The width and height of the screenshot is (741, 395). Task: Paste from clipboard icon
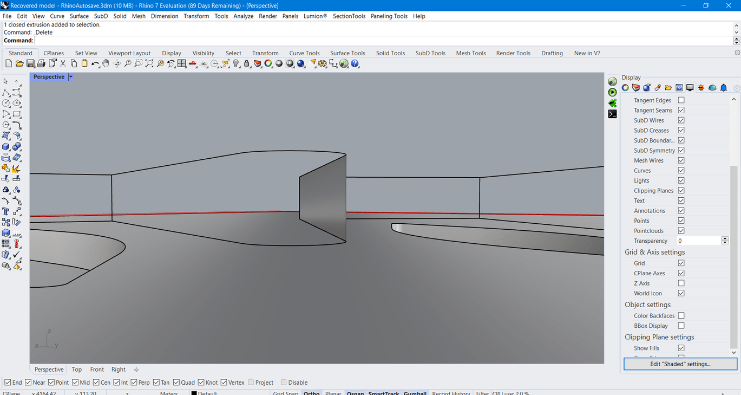pyautogui.click(x=84, y=63)
